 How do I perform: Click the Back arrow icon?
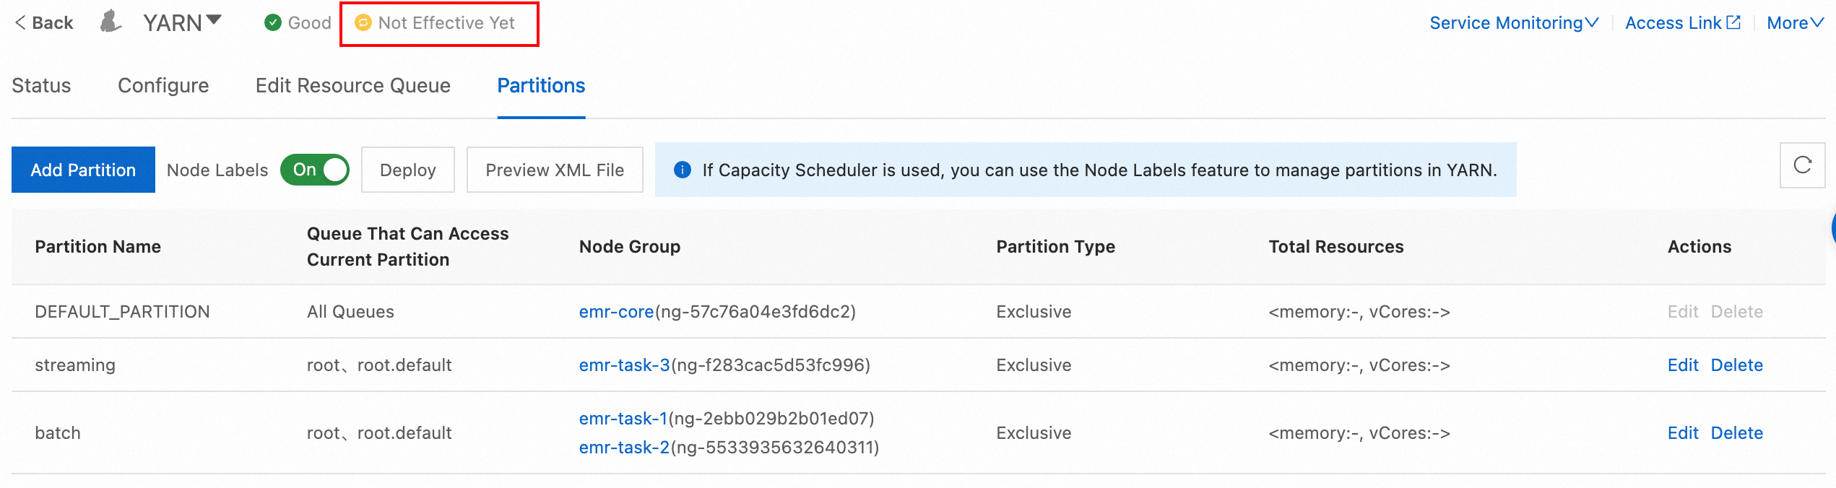[x=20, y=23]
